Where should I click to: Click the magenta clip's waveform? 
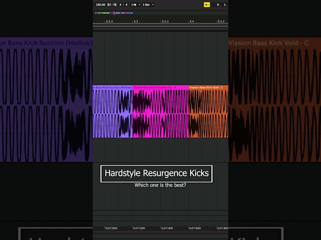click(160, 113)
